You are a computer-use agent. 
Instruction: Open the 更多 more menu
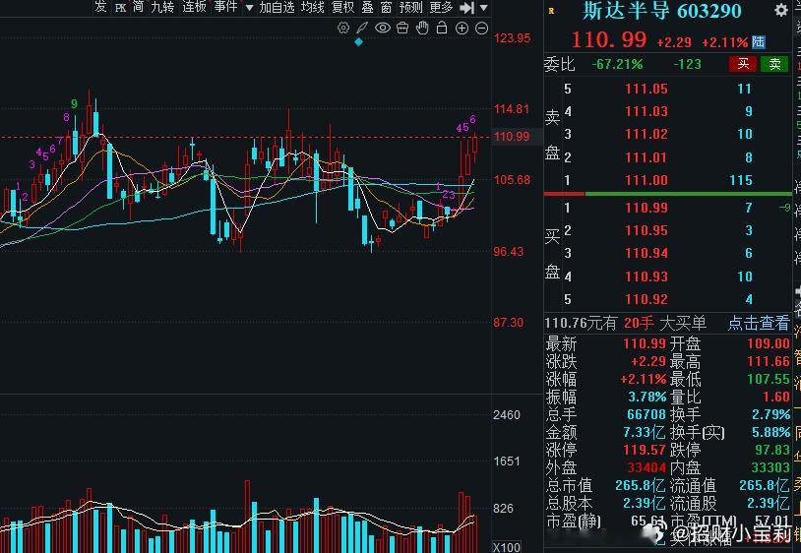(x=442, y=7)
